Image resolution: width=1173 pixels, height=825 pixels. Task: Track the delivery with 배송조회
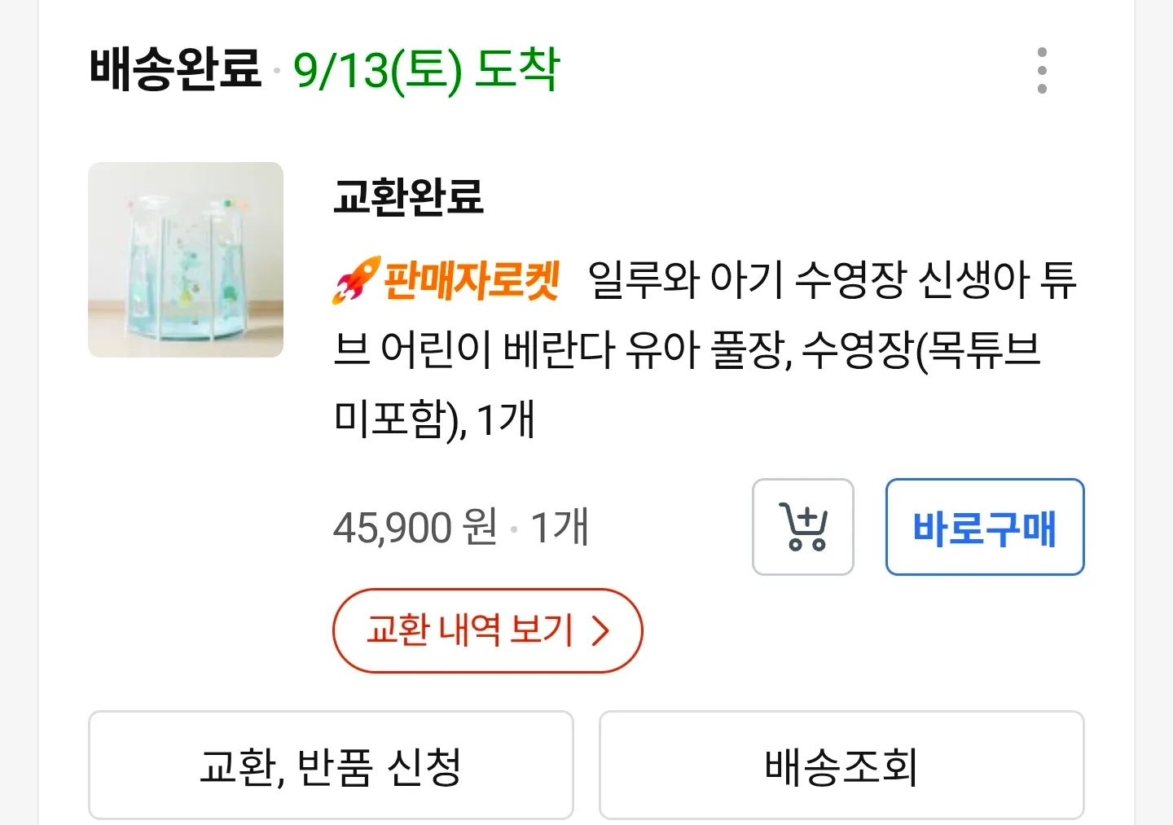click(841, 766)
